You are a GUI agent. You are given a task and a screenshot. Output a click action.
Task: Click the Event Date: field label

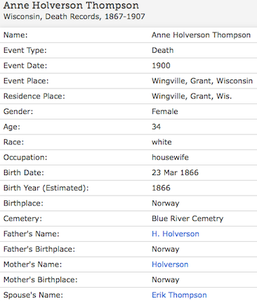point(25,65)
